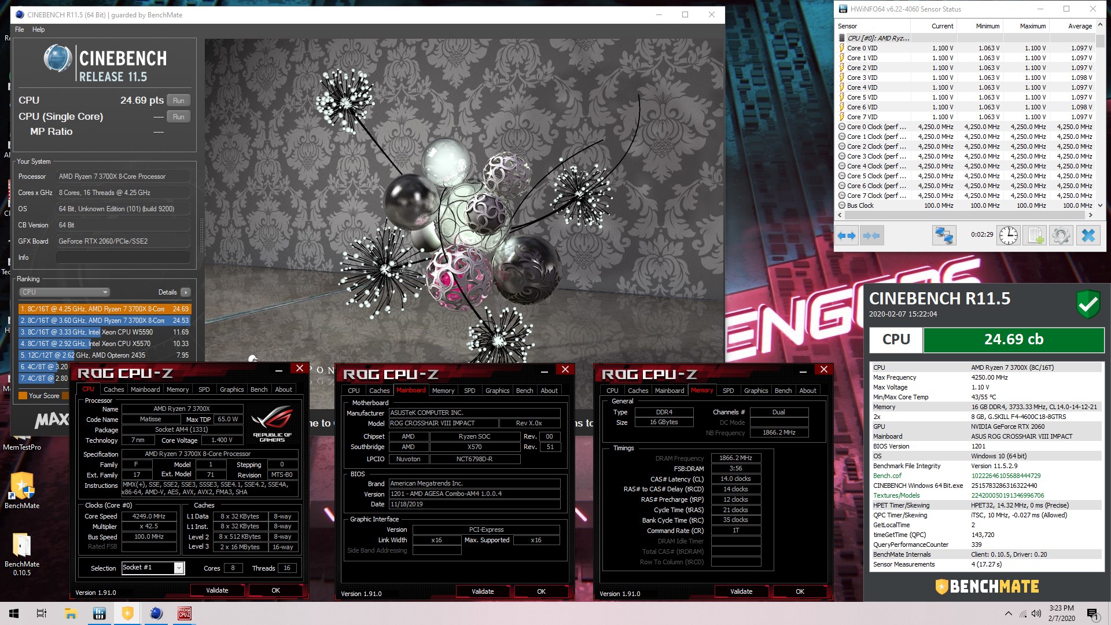The width and height of the screenshot is (1111, 625).
Task: Close HWiNFO sensors with blue X icon
Action: click(x=1088, y=236)
